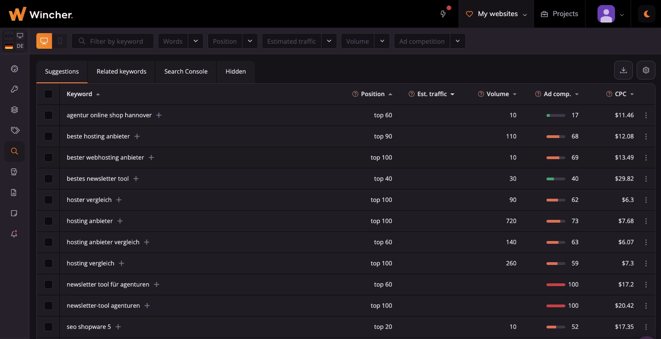Download keyword table with export icon
661x339 pixels.
pos(623,70)
